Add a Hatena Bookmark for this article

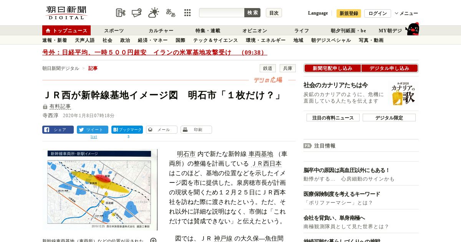pyautogui.click(x=127, y=130)
